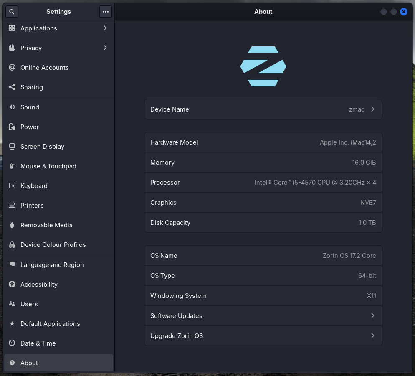This screenshot has width=415, height=376.
Task: Click the Device Colour Profiles icon
Action: pyautogui.click(x=12, y=245)
